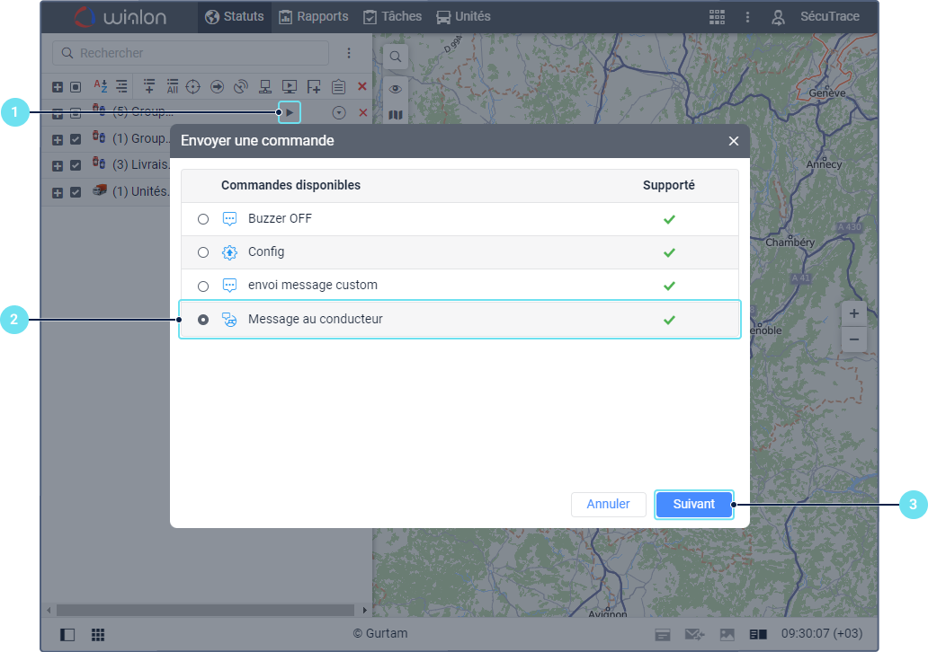928x652 pixels.
Task: Click the 'Commandes disponibles' column header
Action: point(290,185)
